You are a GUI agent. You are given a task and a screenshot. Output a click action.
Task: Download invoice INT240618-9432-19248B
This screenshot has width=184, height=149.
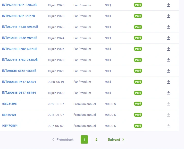click(169, 38)
